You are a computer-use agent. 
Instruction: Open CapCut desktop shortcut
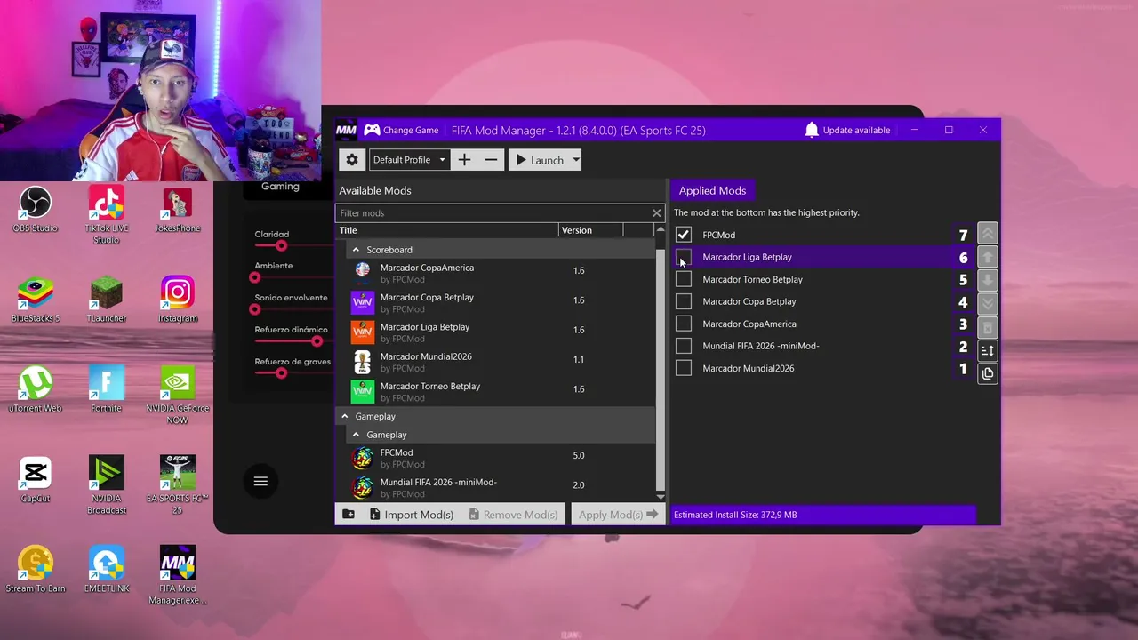coord(35,479)
